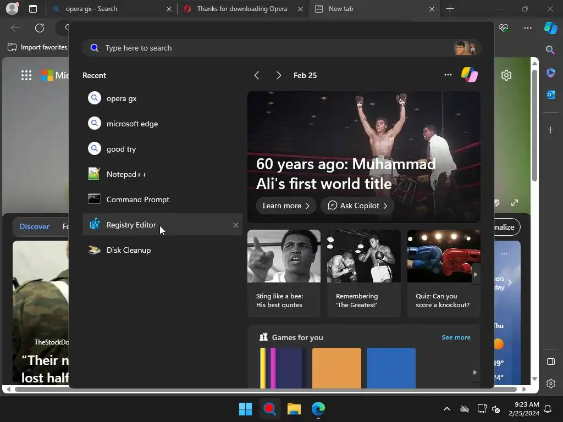Open the orange game tile

click(x=337, y=368)
